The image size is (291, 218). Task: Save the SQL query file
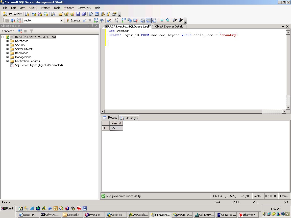(78, 14)
